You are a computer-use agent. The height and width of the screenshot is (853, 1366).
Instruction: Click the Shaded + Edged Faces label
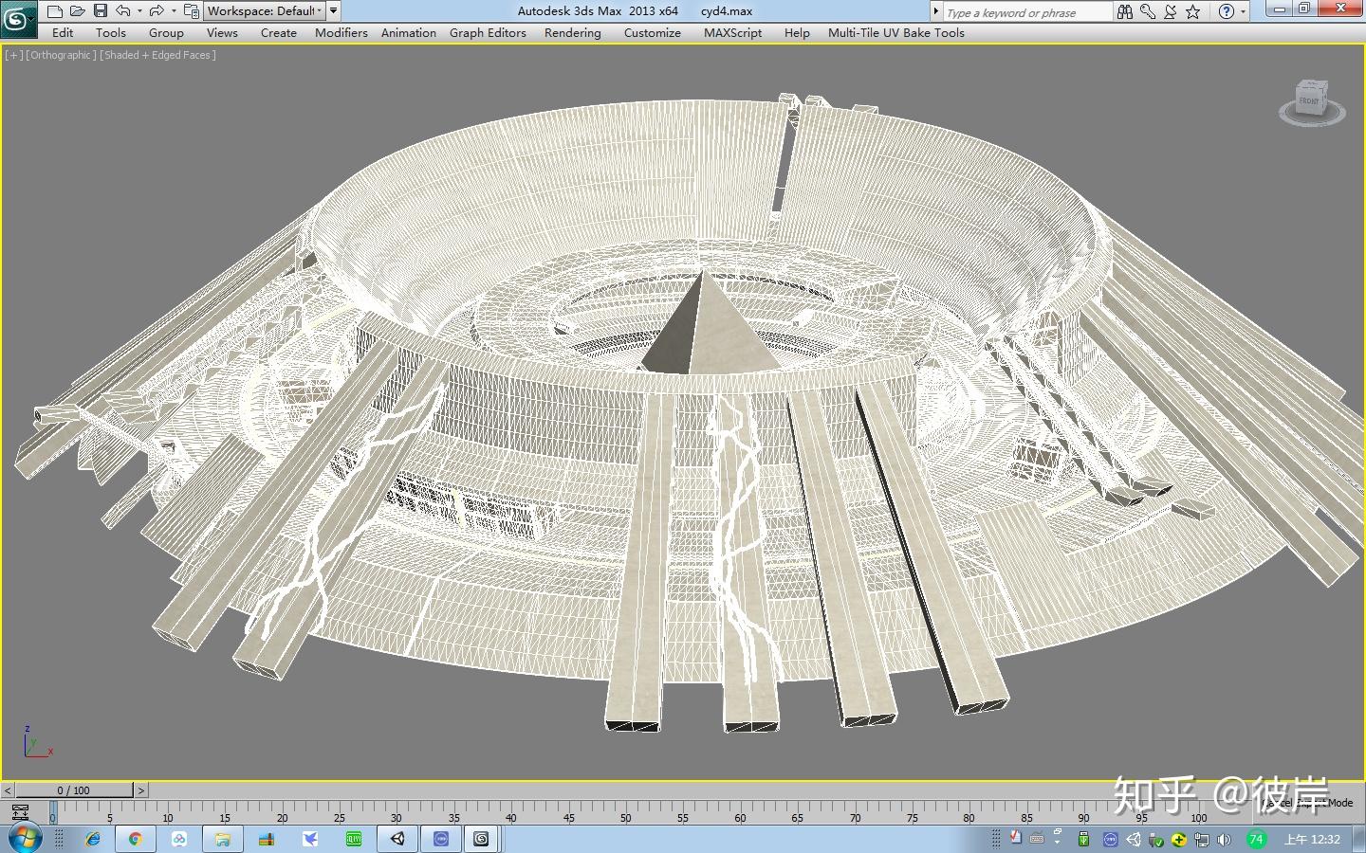158,55
